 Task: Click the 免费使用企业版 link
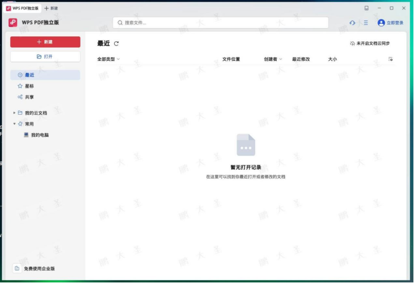tap(39, 269)
